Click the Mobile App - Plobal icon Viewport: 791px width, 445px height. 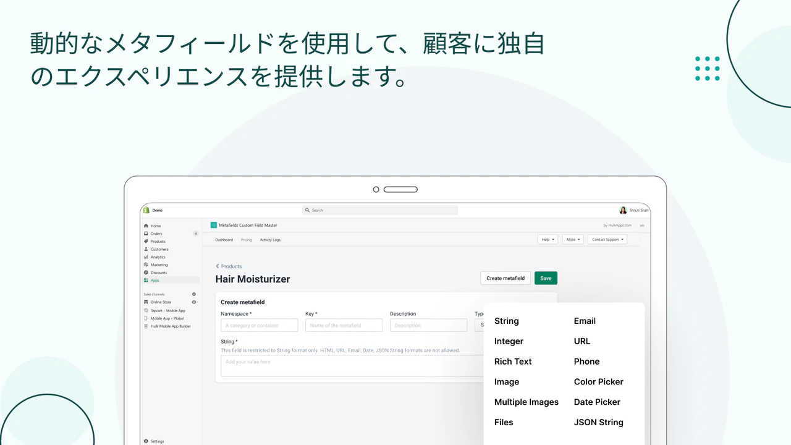coord(146,318)
